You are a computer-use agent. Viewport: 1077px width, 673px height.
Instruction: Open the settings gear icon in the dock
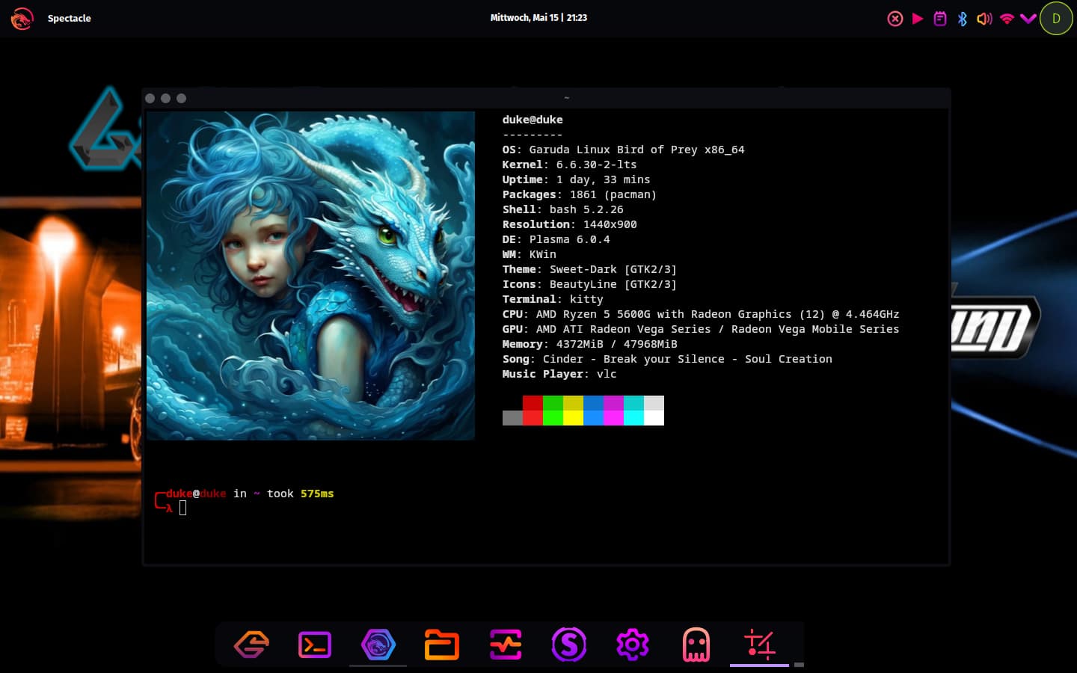coord(633,645)
